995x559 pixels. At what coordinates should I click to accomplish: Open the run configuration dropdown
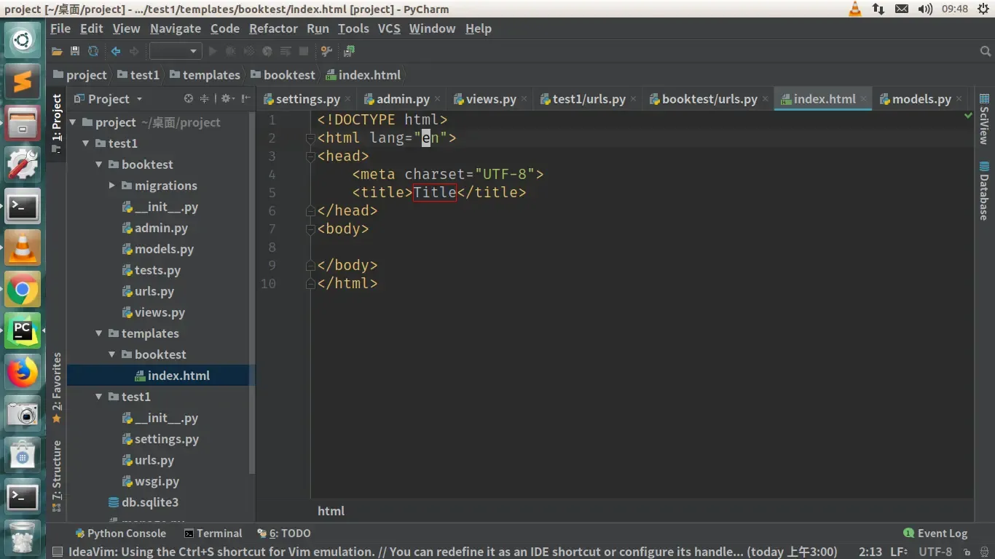pos(175,52)
